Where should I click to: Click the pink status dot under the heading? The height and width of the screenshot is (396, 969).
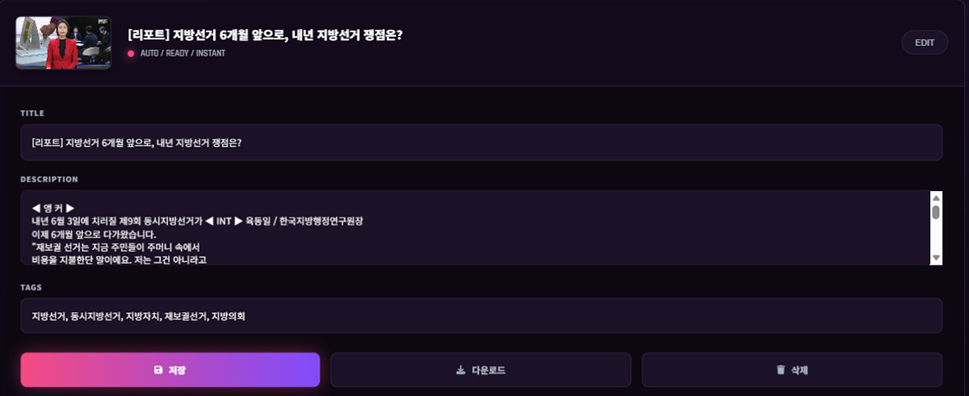(131, 53)
